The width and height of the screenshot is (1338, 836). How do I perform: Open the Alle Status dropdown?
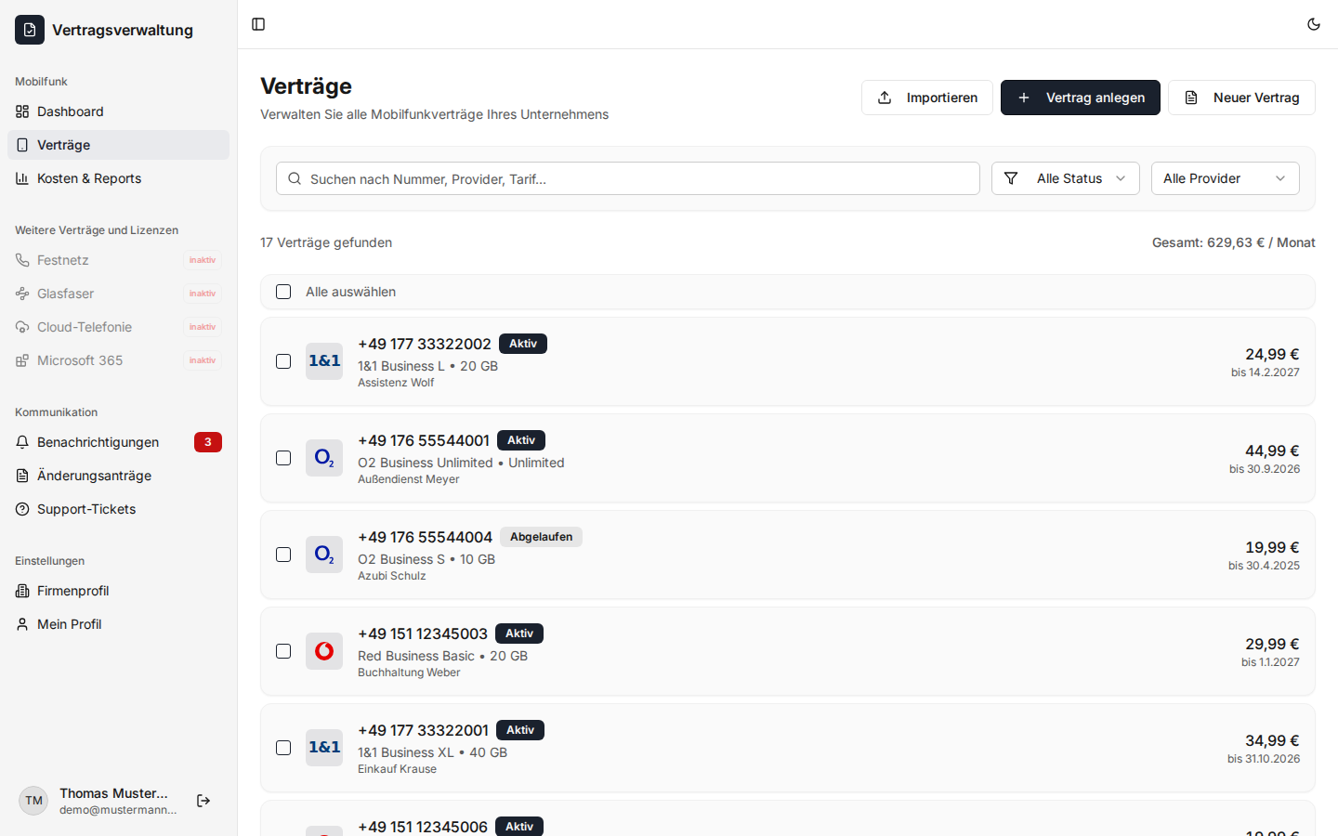pyautogui.click(x=1066, y=178)
